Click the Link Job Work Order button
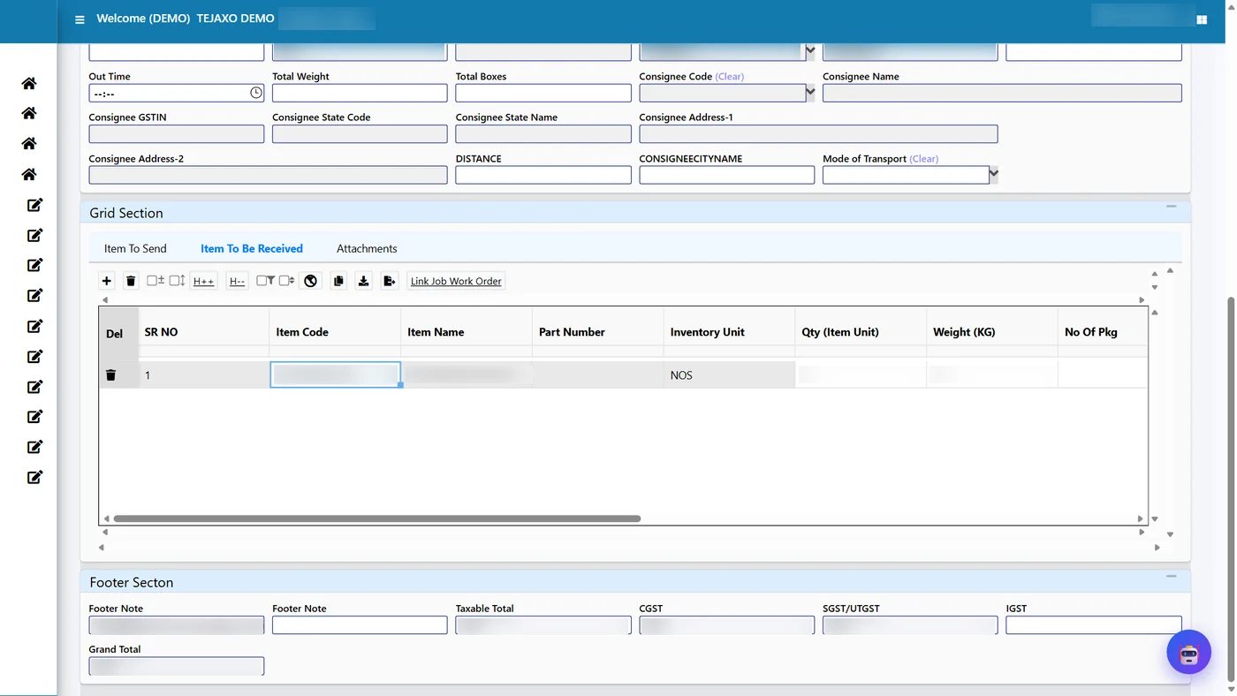 pos(456,281)
